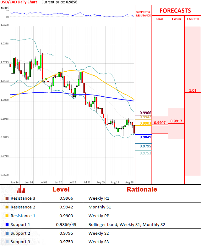
Task: Select the Support 3 light blue swatch
Action: (x=7, y=242)
